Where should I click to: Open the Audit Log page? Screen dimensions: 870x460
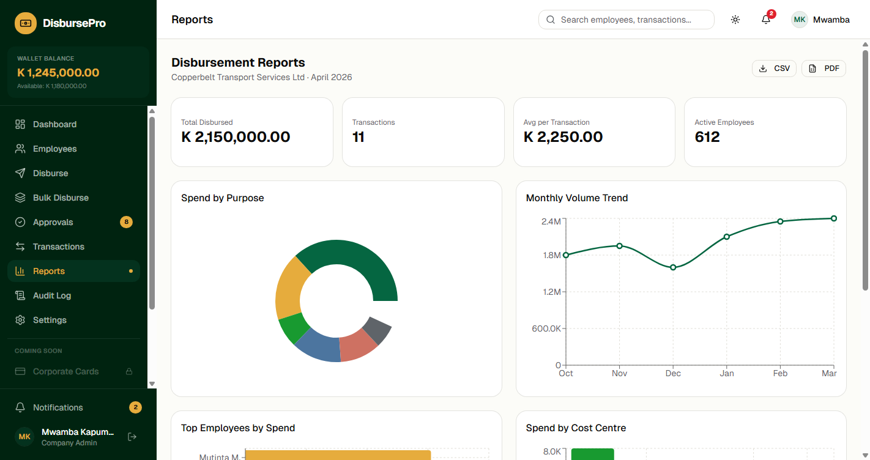pos(73,295)
